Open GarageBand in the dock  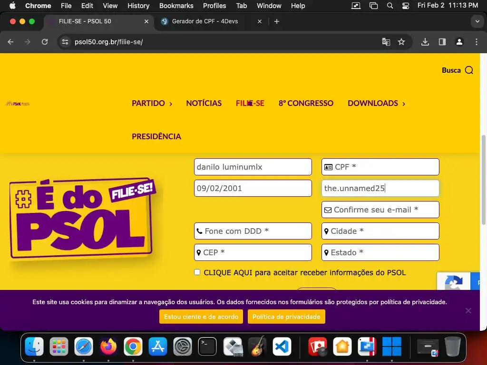coord(257,346)
